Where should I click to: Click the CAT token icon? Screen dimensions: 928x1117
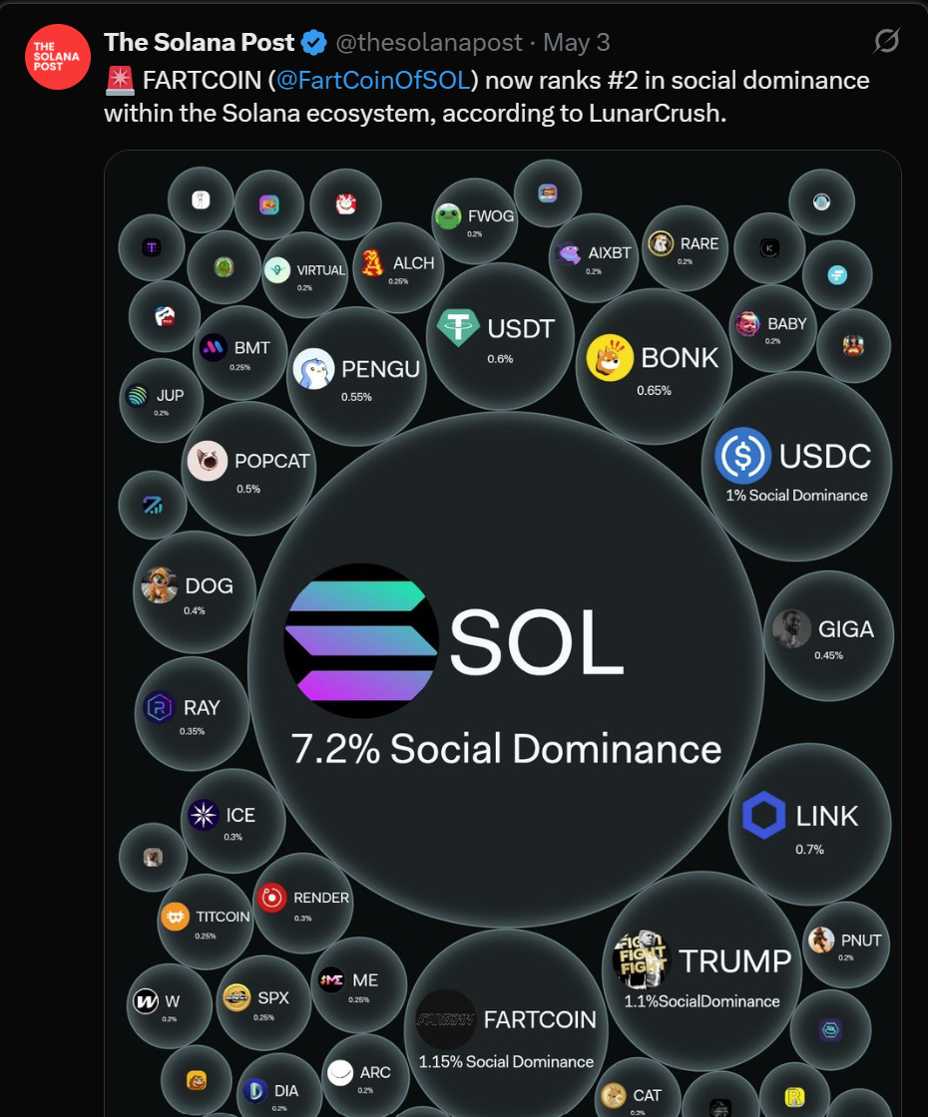[x=614, y=1095]
